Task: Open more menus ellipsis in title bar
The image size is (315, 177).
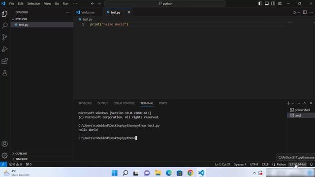Action: pyautogui.click(x=75, y=3)
